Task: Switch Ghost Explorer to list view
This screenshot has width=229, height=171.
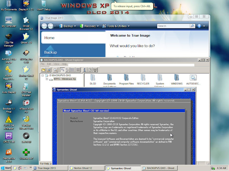Action: pos(73,70)
